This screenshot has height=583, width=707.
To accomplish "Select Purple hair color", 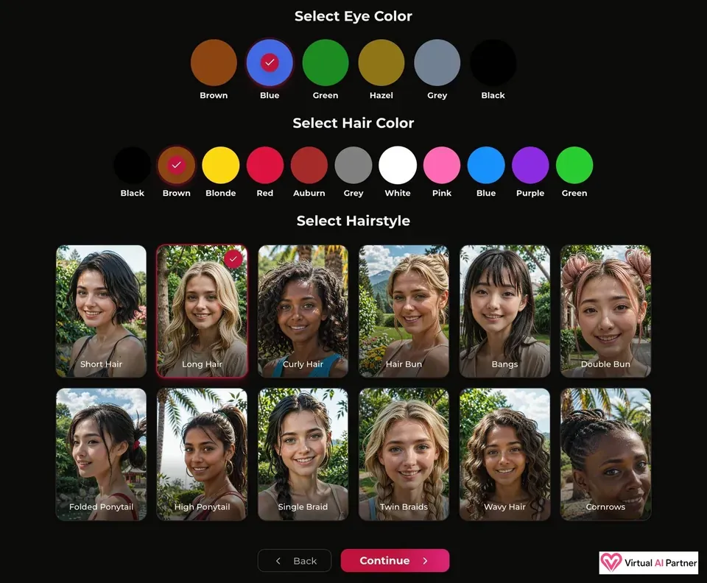I will pyautogui.click(x=530, y=165).
